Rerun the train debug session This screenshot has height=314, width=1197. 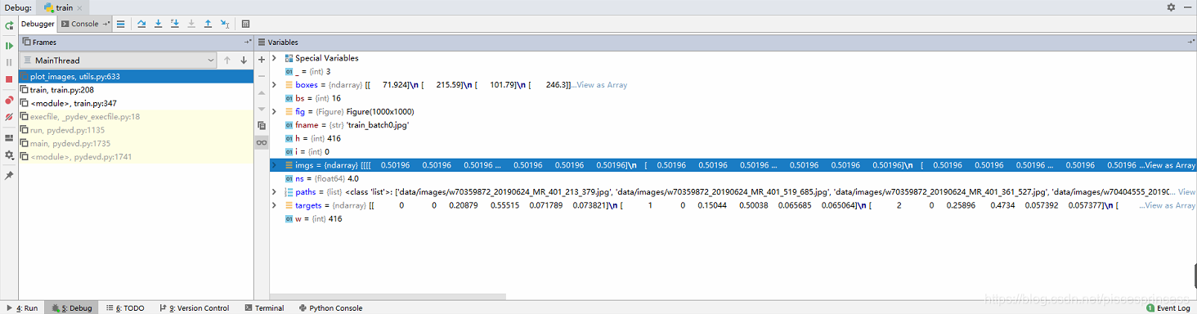point(9,25)
